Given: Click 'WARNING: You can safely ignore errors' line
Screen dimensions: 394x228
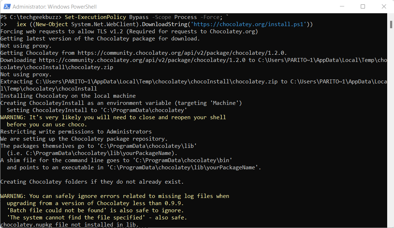Looking at the screenshot, I should pyautogui.click(x=115, y=196).
